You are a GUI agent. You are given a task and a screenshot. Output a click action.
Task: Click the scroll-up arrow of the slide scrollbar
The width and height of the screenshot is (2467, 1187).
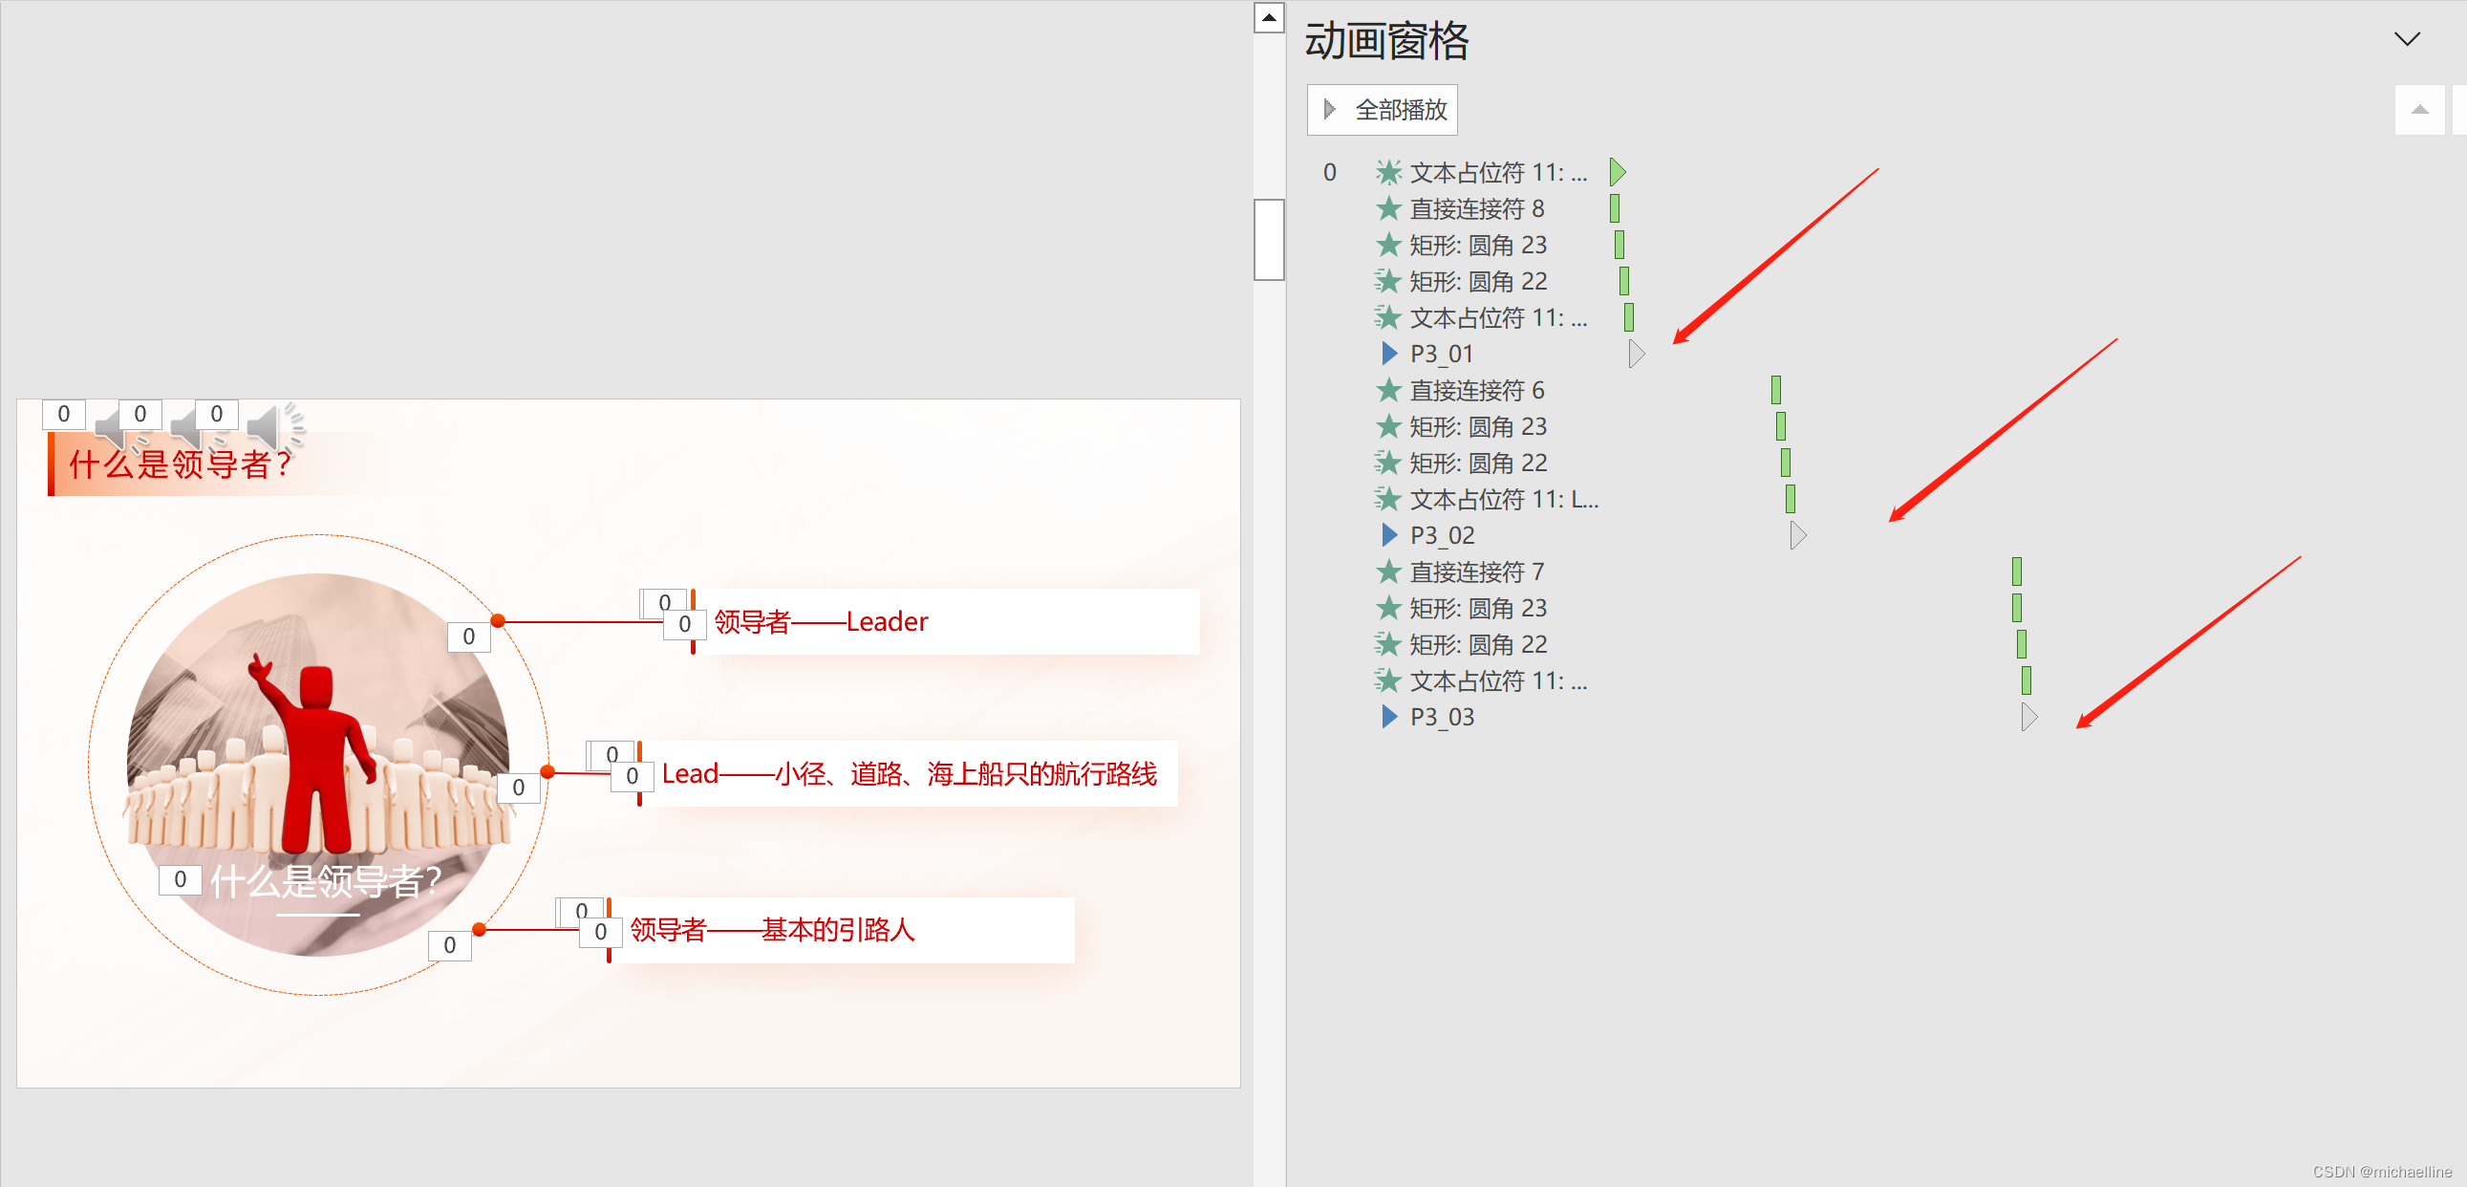point(1269,17)
